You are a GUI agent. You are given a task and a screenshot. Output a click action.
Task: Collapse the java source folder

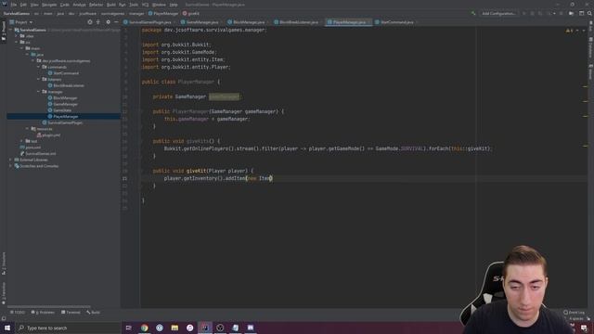point(27,55)
